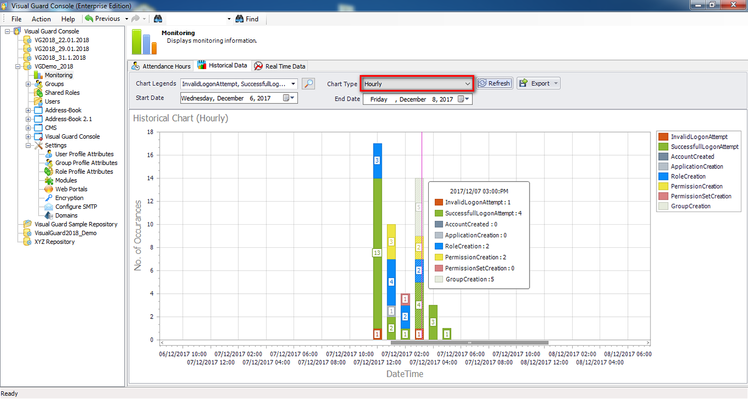Viewport: 748px width, 399px height.
Task: Open Configure SMTP mail icon
Action: 49,207
